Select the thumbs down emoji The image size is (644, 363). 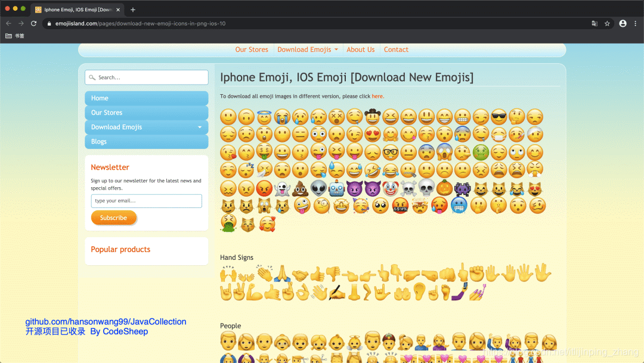(333, 274)
